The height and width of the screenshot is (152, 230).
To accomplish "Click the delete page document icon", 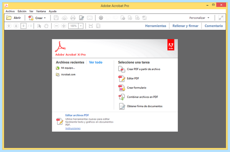I will 123,18.
